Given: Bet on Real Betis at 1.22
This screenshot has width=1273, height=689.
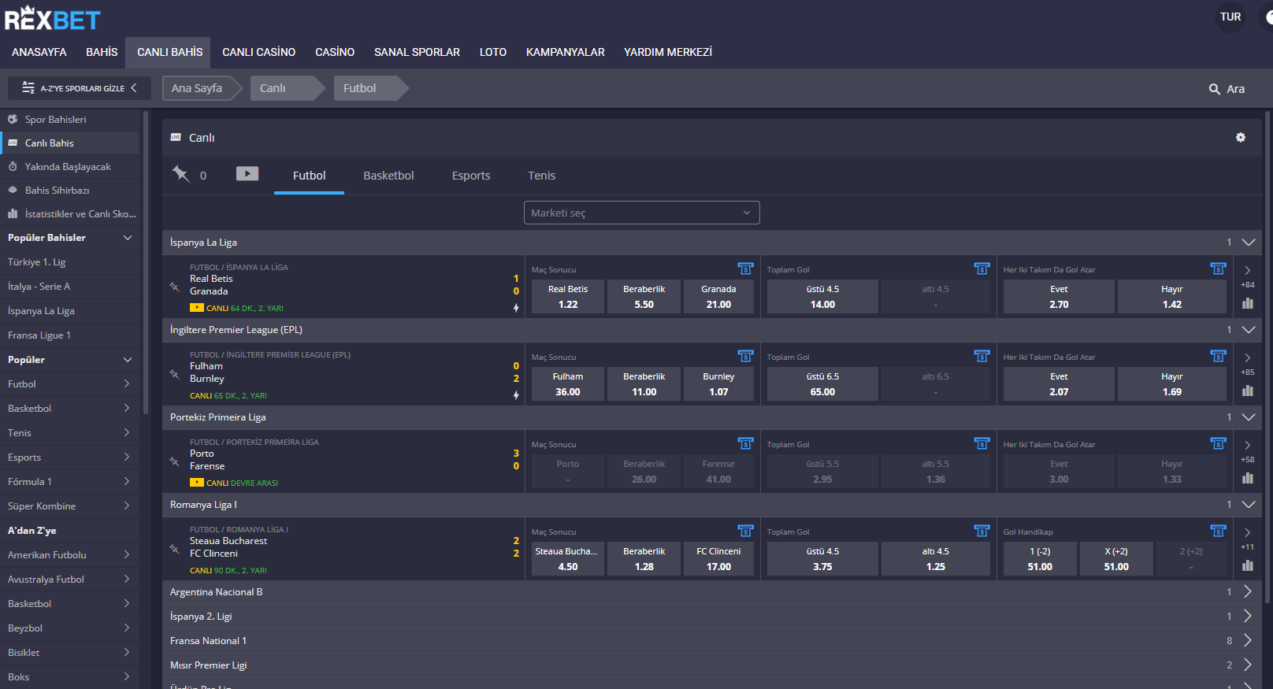Looking at the screenshot, I should 568,297.
